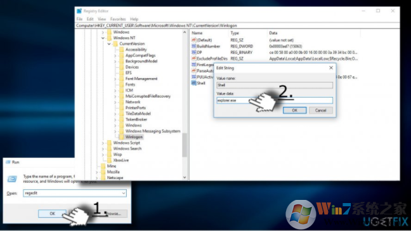Collapse the Windows NT tree node
411x231 pixels.
103,38
